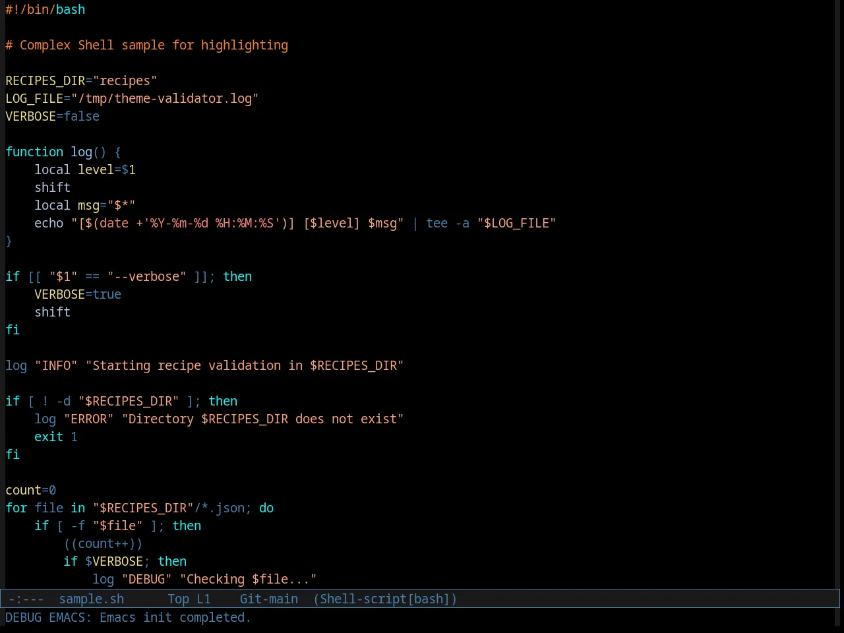844x633 pixels.
Task: Click the 'exit 1' statement
Action: click(56, 437)
